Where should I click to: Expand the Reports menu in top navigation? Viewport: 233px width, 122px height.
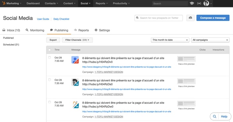click(102, 3)
